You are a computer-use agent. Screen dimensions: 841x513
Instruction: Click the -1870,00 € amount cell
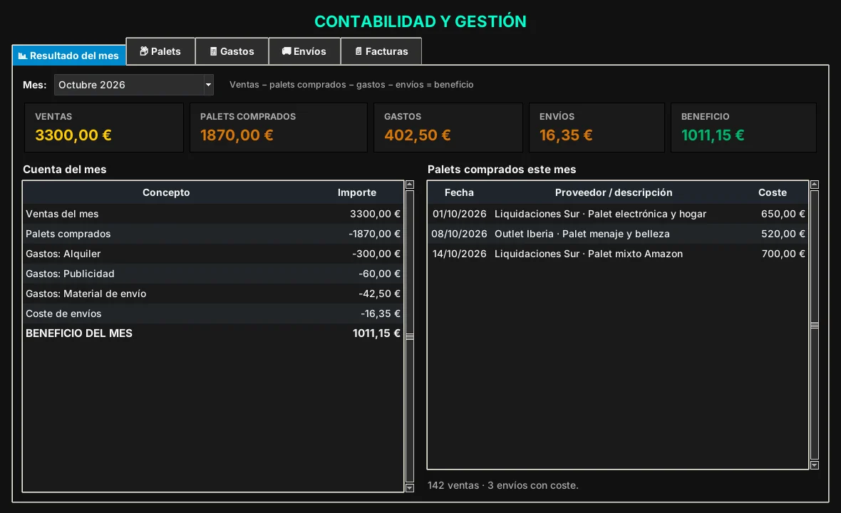(x=374, y=234)
